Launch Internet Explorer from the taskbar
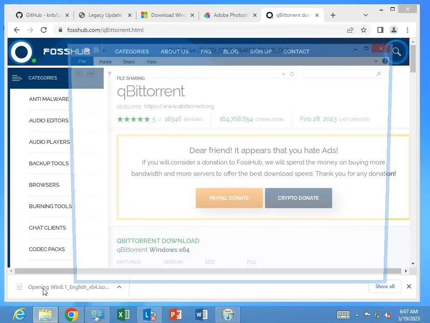Viewport: 430px width, 323px height. coord(19,315)
